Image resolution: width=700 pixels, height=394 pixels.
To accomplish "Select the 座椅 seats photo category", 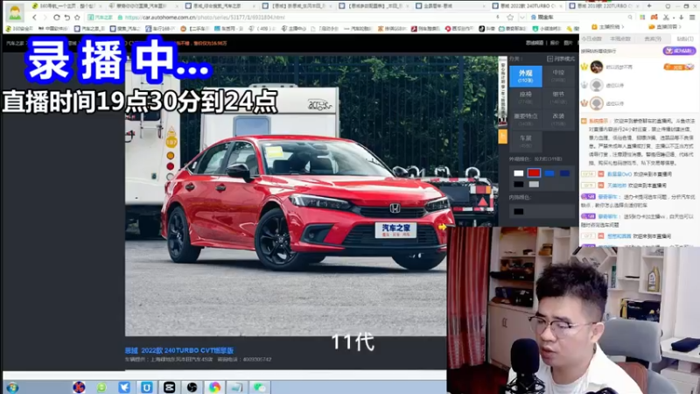I will [x=526, y=97].
